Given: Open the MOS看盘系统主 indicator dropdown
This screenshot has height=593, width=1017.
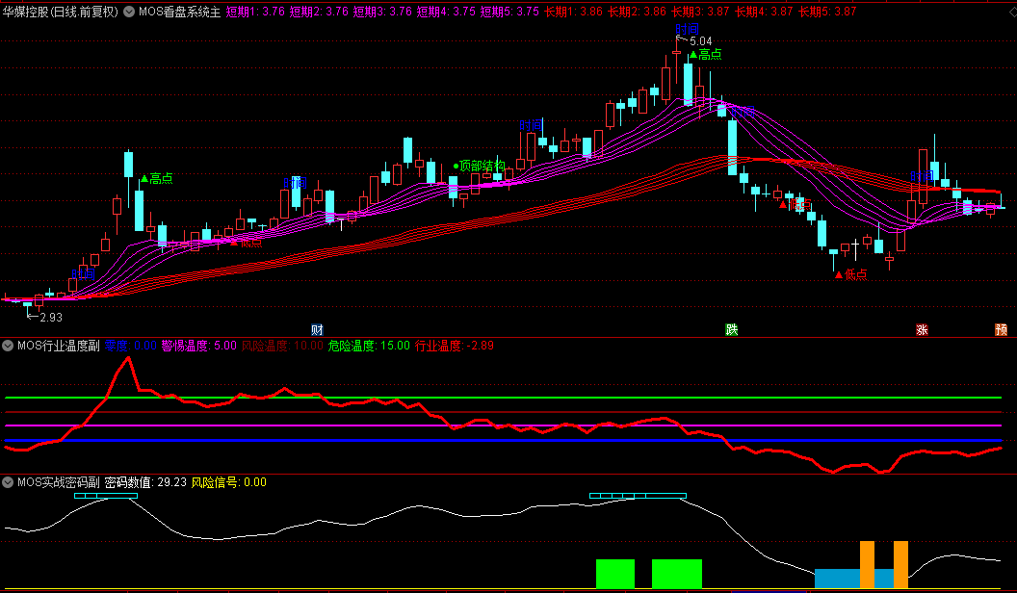Looking at the screenshot, I should [130, 12].
